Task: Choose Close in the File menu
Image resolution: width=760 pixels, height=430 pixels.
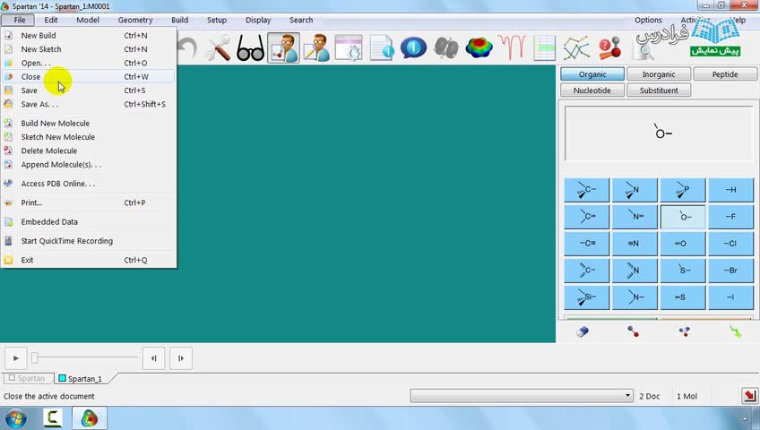Action: (88, 76)
